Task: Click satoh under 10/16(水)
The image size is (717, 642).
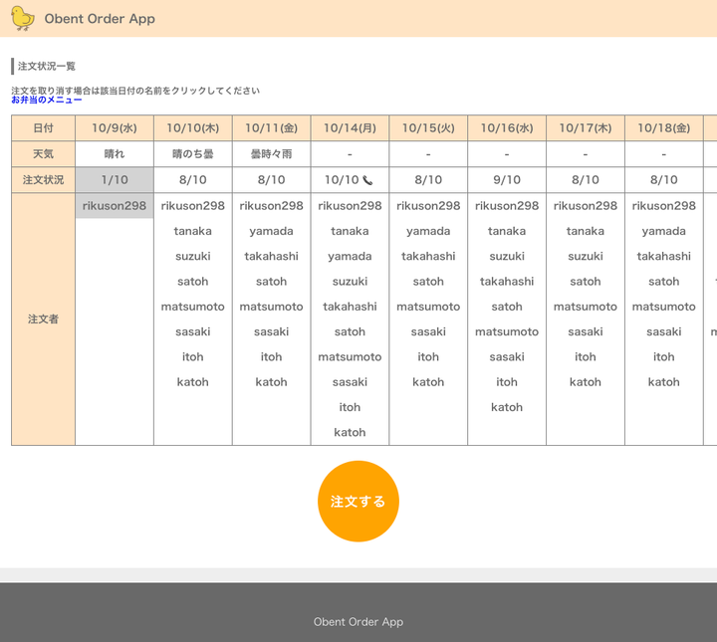Action: click(x=507, y=307)
